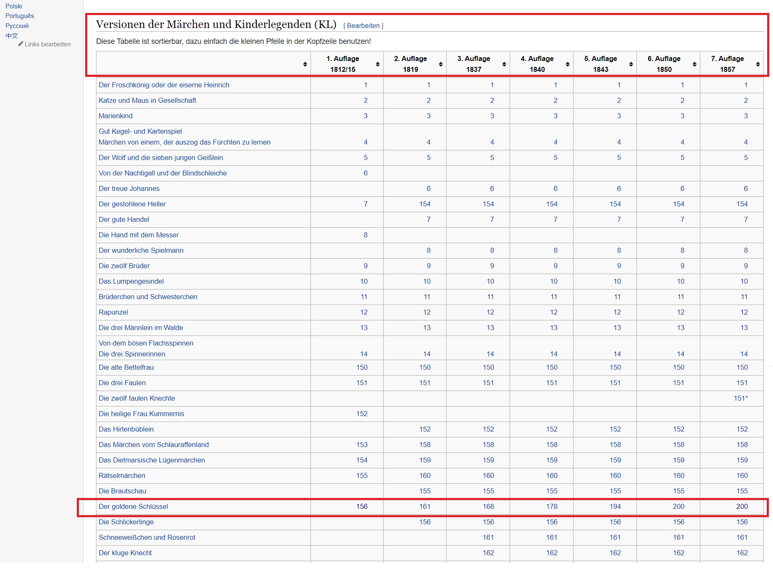Open Die alte Bettelfrau
Screen dimensions: 773x569
(x=126, y=367)
